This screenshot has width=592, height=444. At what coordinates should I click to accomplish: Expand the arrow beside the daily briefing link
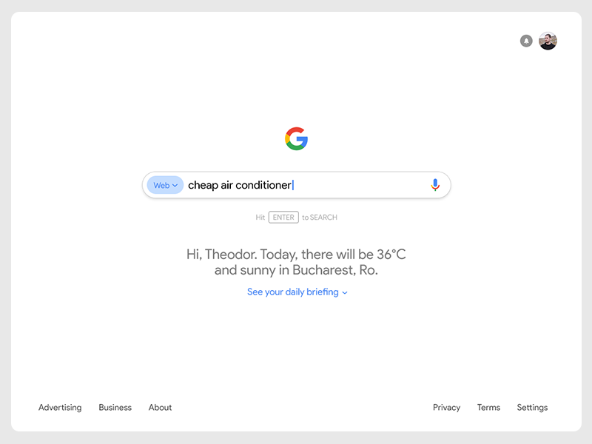345,293
